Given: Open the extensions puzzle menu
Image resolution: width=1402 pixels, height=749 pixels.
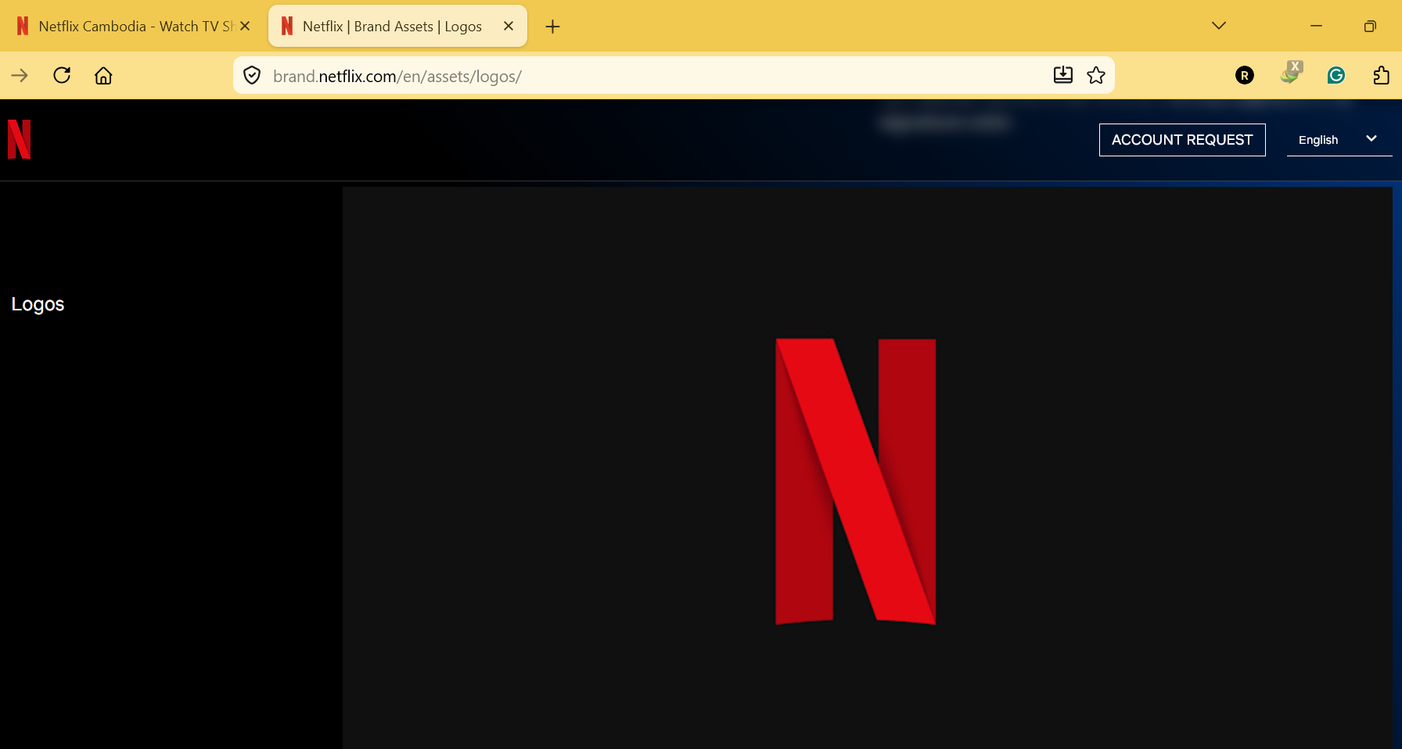Looking at the screenshot, I should coord(1382,75).
